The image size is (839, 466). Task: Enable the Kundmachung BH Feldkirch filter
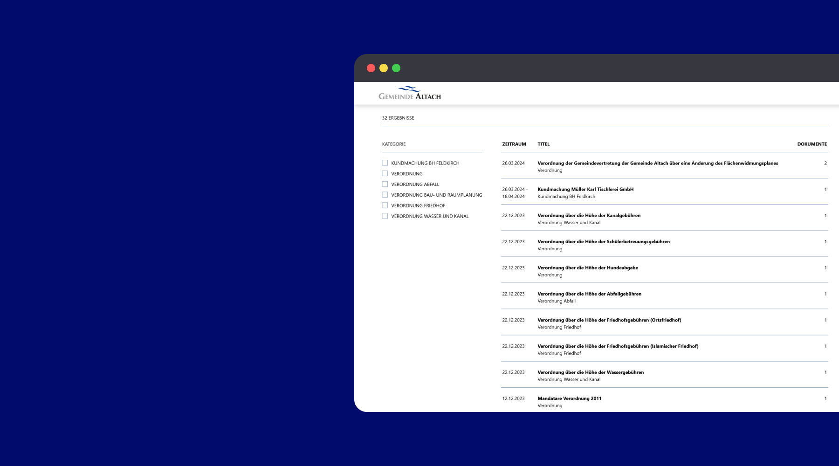(x=385, y=163)
